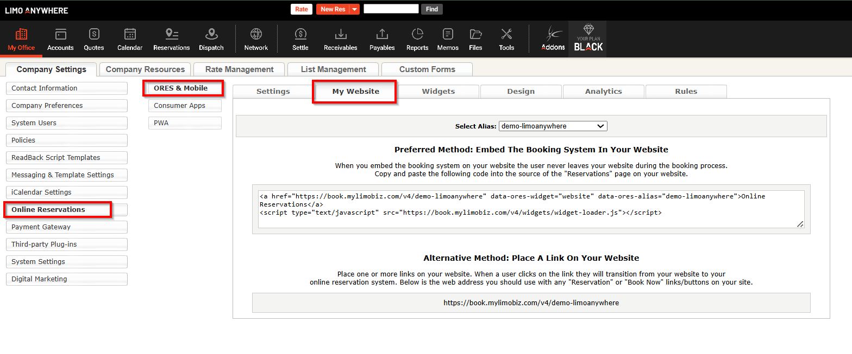
Task: Open the Analytics tab
Action: coord(603,92)
